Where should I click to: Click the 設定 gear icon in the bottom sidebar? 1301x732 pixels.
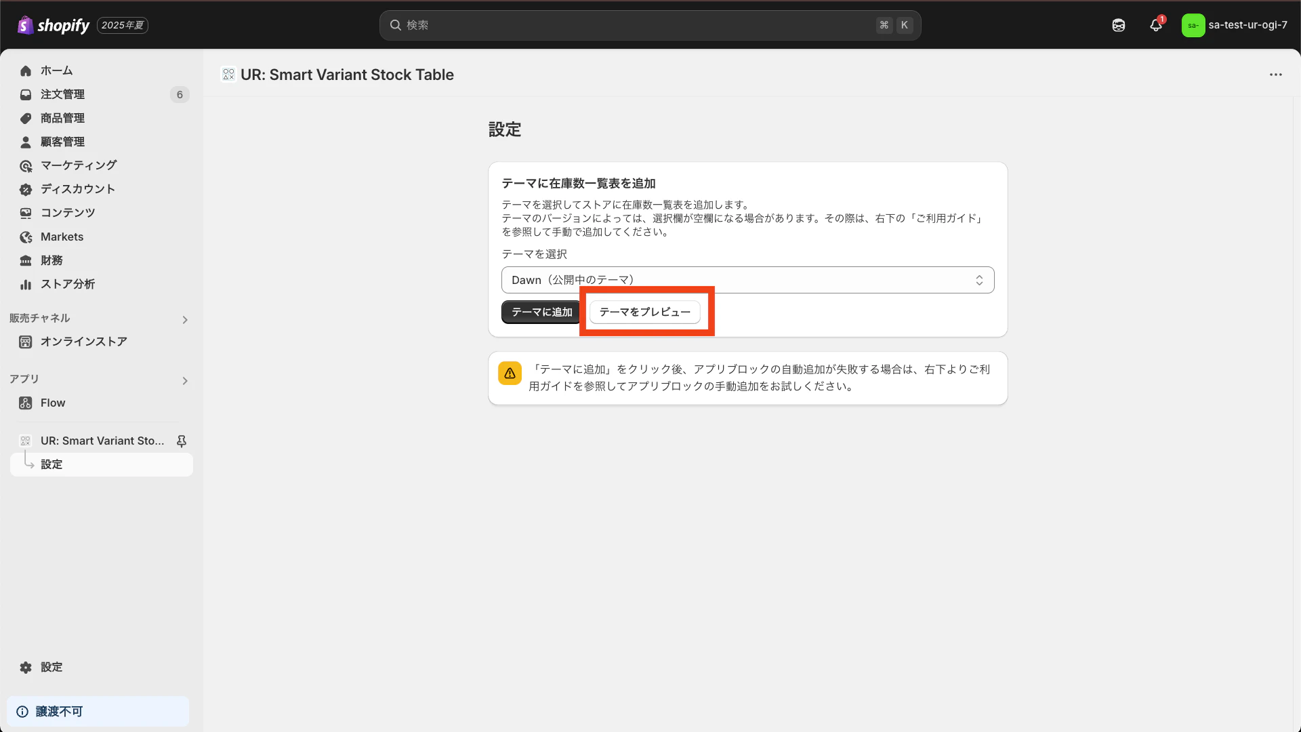click(x=26, y=667)
